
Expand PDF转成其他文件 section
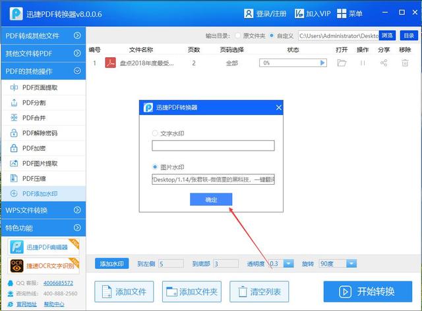pyautogui.click(x=44, y=36)
